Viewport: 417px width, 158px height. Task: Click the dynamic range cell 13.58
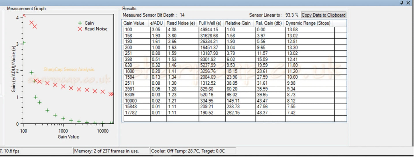coord(310,30)
